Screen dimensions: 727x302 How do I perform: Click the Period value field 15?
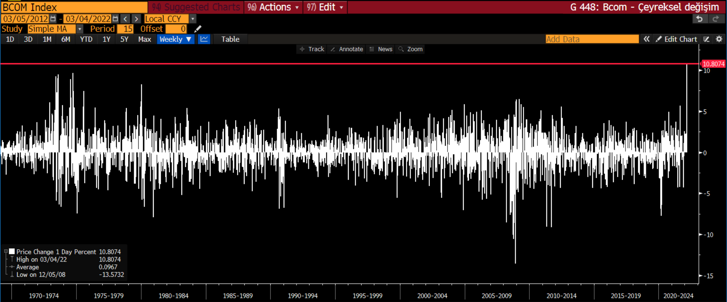point(125,29)
